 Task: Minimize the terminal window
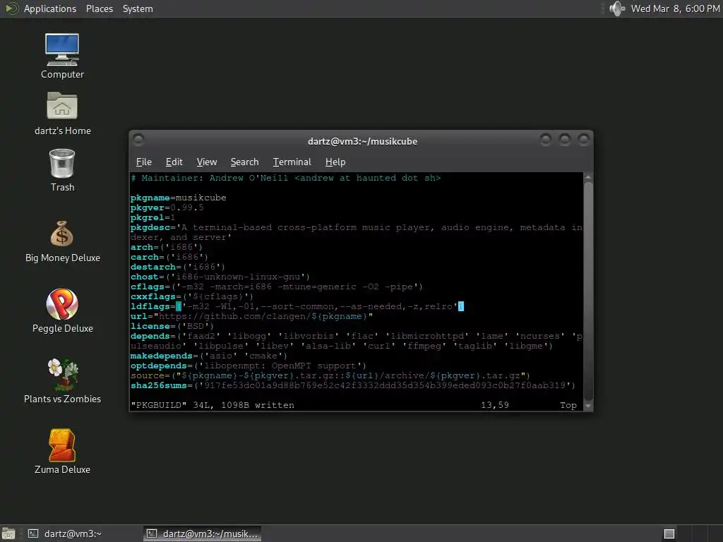click(x=546, y=139)
